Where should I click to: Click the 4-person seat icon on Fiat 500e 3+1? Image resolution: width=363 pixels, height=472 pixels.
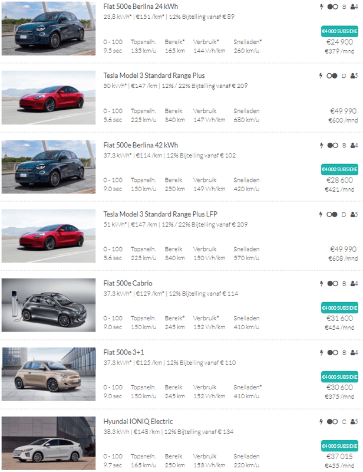[354, 353]
